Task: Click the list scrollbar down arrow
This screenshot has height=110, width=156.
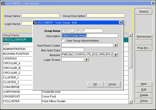Action: tap(131, 102)
